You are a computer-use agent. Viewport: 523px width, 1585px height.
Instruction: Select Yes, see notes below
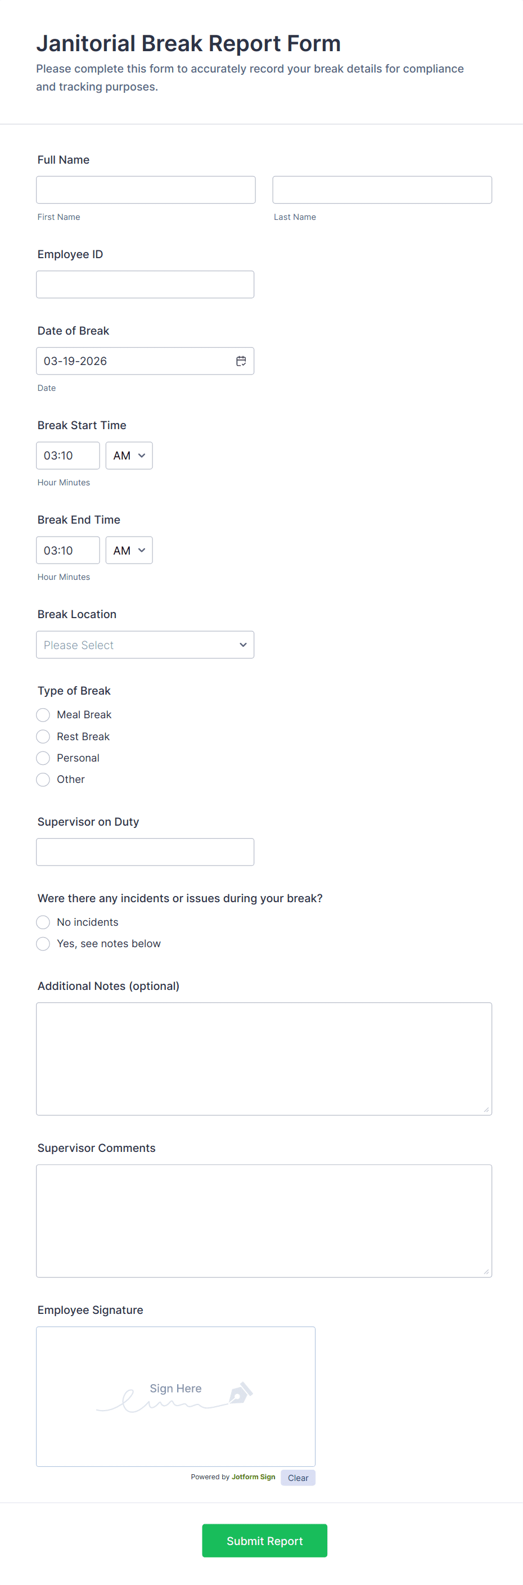pos(42,943)
